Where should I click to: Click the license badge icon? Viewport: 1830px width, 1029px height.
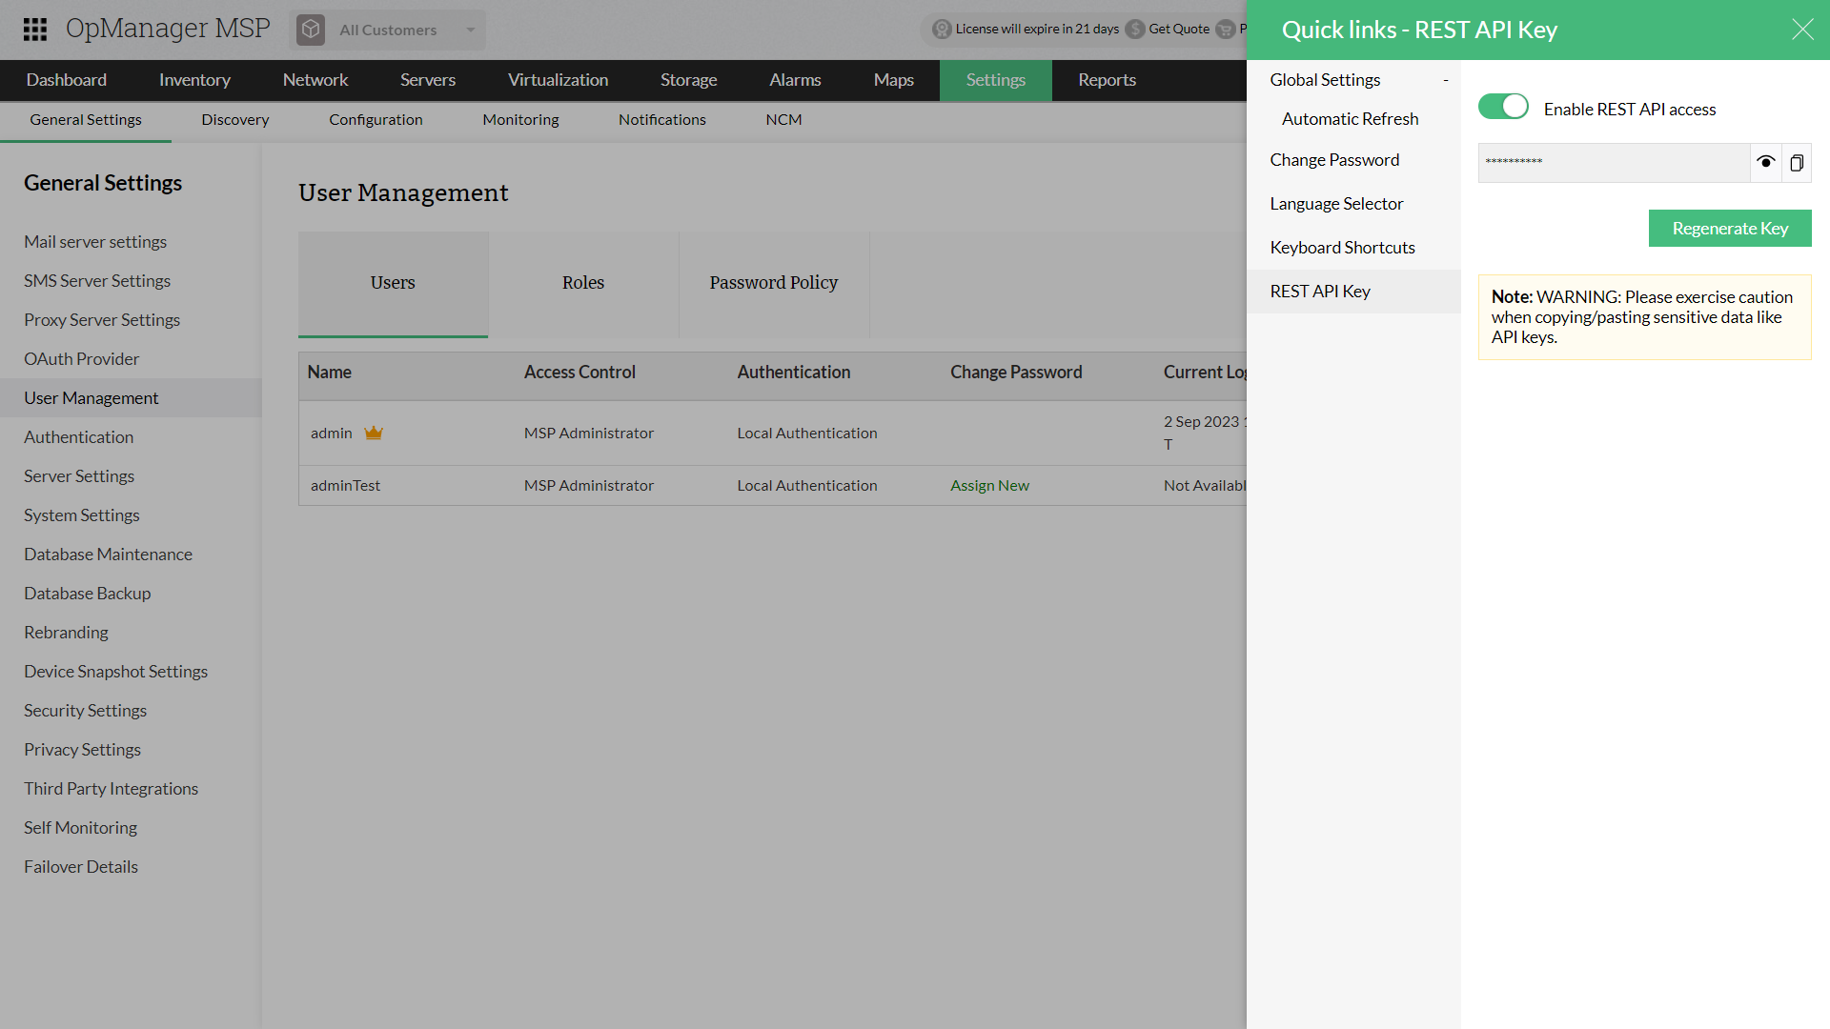pyautogui.click(x=942, y=30)
